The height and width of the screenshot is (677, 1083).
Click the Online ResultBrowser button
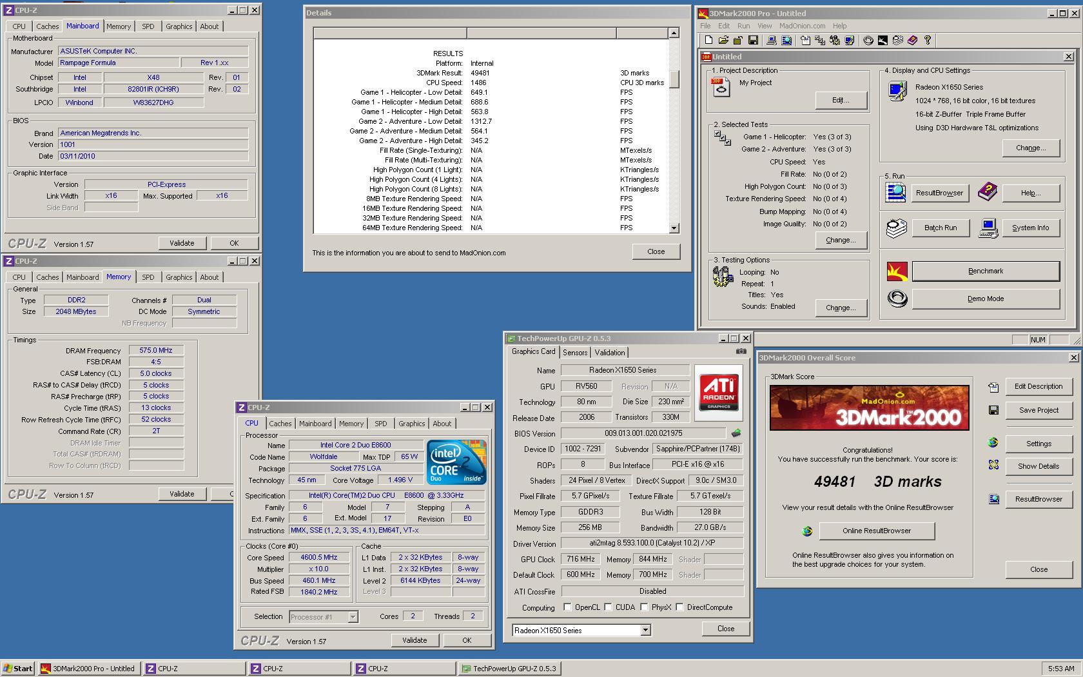(876, 531)
